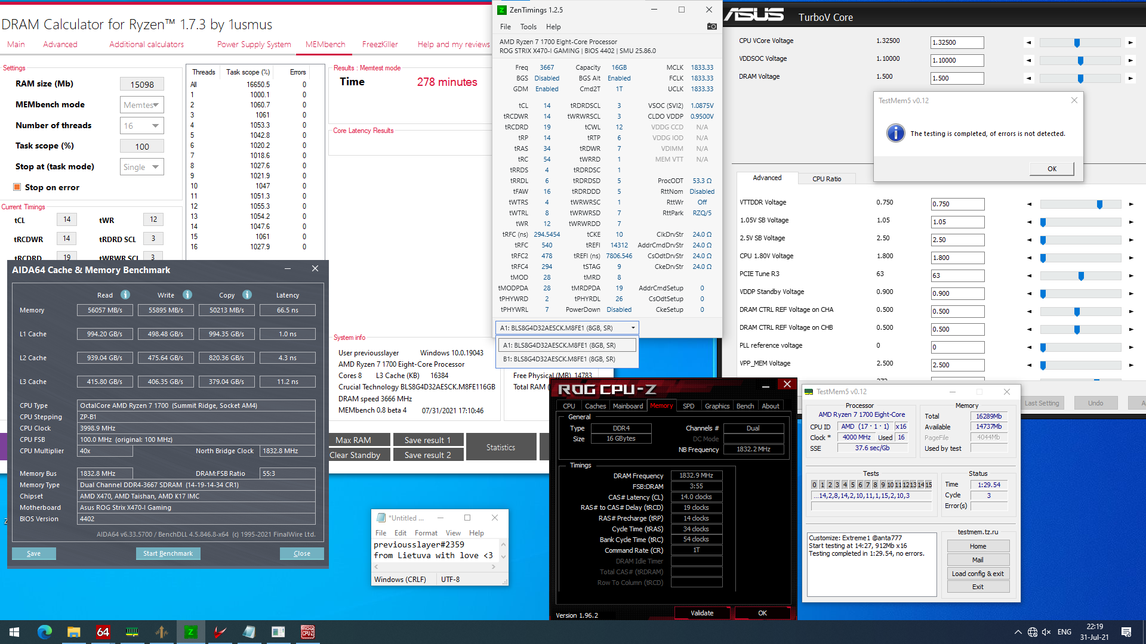
Task: Select B1 module from ZenTimings dropdown list
Action: [567, 359]
